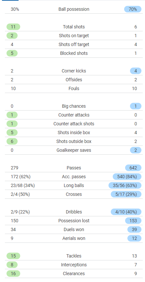Click the green Shots outside box value 6
Viewport: 145px width, 282px height.
12,141
